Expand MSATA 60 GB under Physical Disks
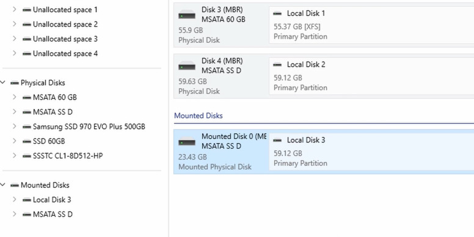 point(14,97)
